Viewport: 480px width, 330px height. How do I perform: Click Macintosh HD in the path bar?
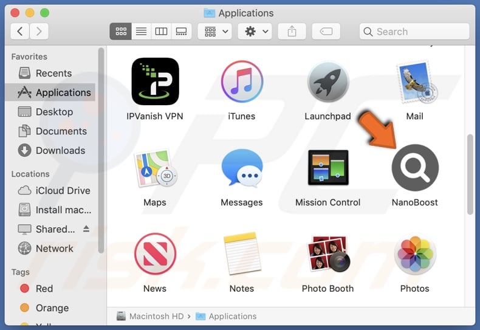pyautogui.click(x=150, y=316)
